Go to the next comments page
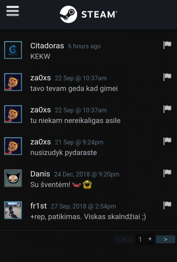The image size is (177, 262). 166,239
